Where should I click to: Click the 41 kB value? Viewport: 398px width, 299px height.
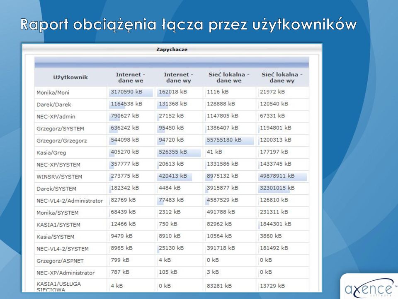pos(214,152)
